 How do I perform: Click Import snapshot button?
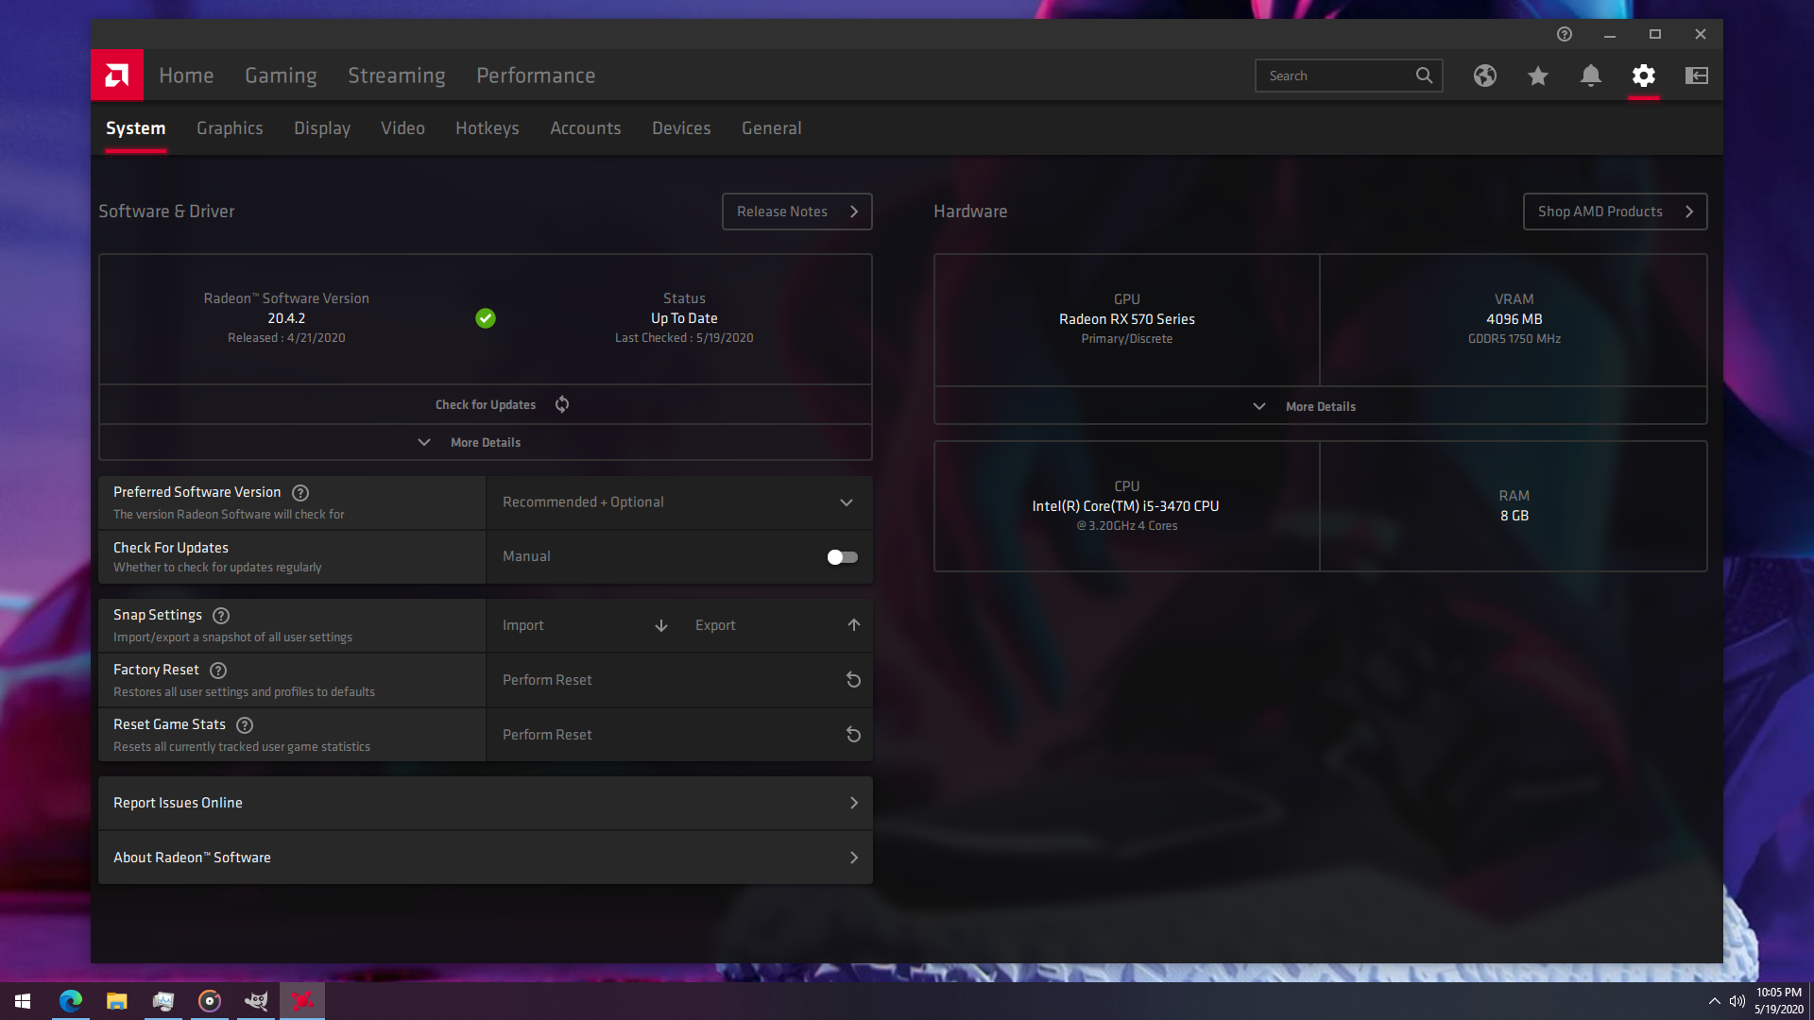583,625
